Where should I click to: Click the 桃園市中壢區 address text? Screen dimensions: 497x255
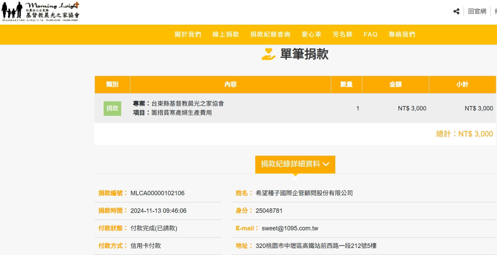(316, 246)
